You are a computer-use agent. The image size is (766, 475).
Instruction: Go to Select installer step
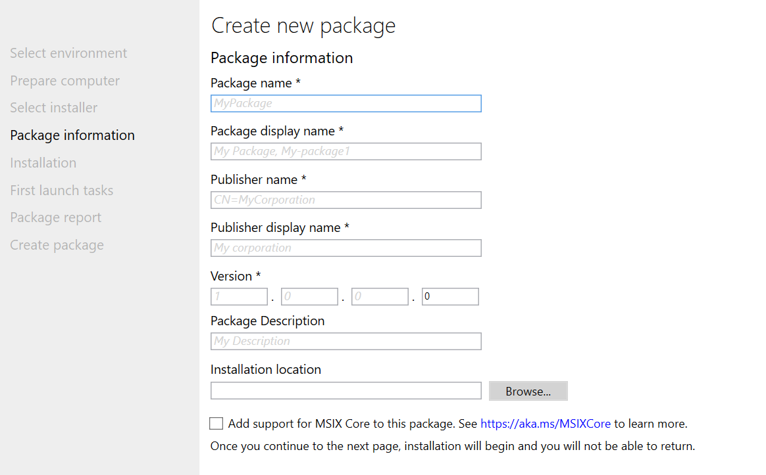pyautogui.click(x=54, y=107)
